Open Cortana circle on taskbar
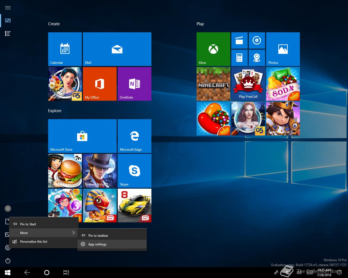Screen dimensions: 348x278 [47, 273]
